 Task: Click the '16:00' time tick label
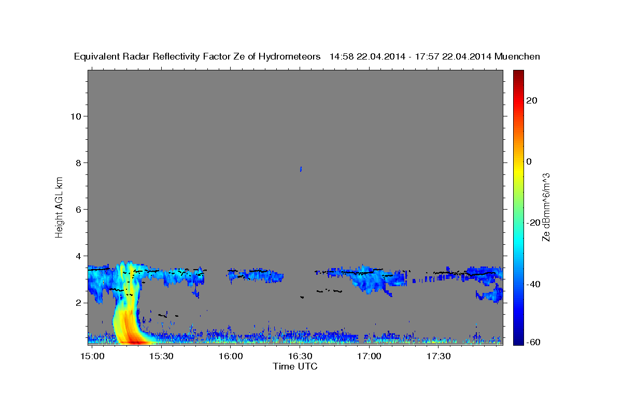231,357
